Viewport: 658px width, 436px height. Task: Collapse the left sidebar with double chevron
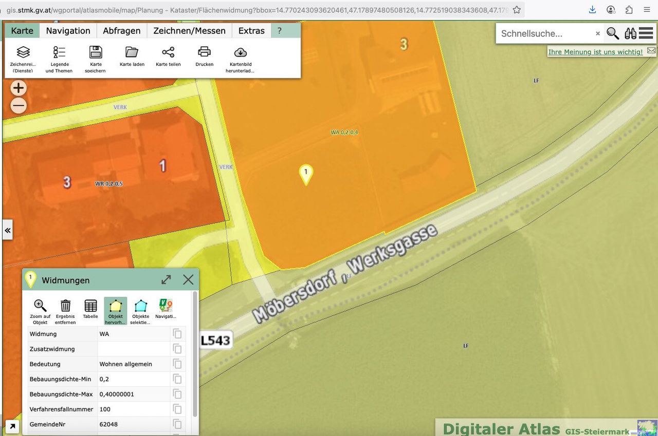pyautogui.click(x=8, y=231)
